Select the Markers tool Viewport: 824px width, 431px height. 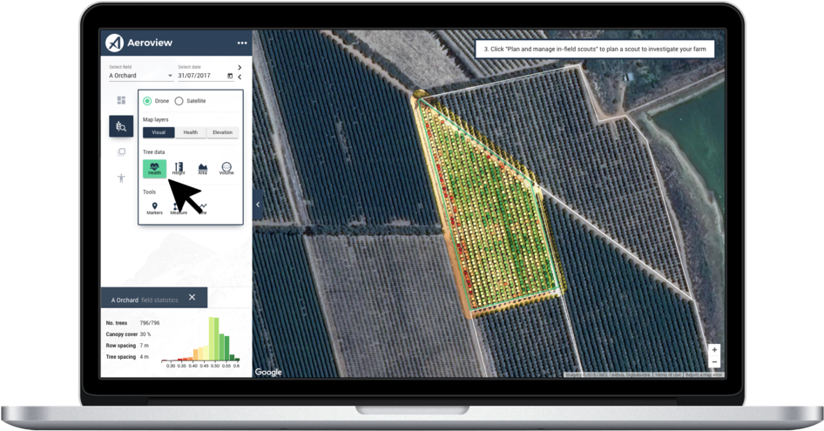pyautogui.click(x=154, y=208)
